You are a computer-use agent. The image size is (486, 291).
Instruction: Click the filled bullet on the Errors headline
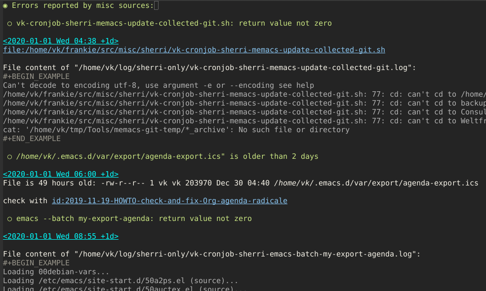[x=5, y=5]
